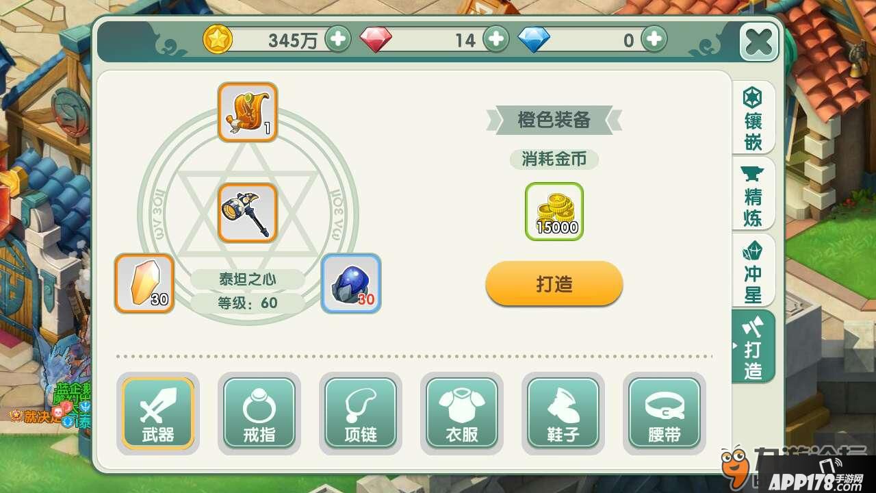This screenshot has height=493, width=876.
Task: Tap the 15000 gold coin cost icon
Action: [x=554, y=212]
